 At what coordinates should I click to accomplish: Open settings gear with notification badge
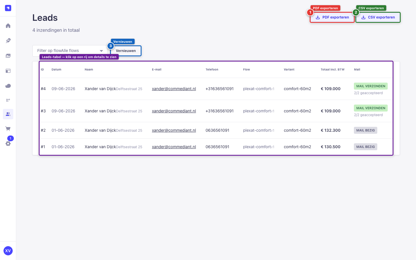[x=8, y=143]
